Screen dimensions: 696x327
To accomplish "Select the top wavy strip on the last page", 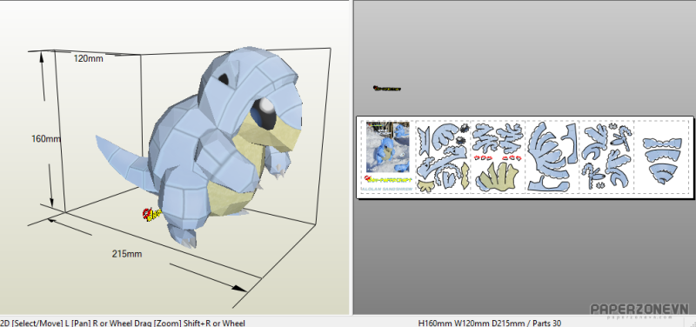I will [x=662, y=143].
